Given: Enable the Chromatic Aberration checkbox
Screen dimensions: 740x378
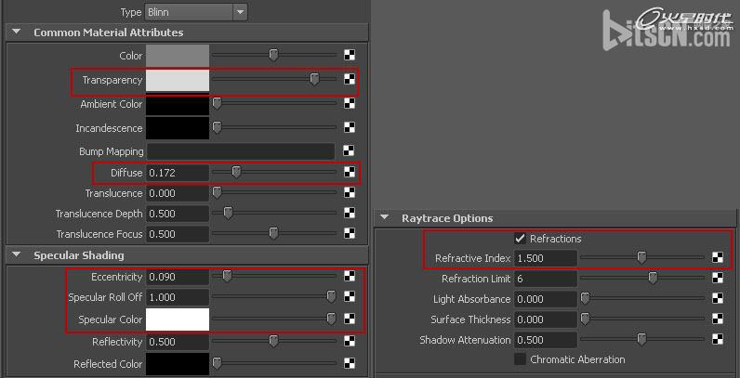Looking at the screenshot, I should coord(520,359).
